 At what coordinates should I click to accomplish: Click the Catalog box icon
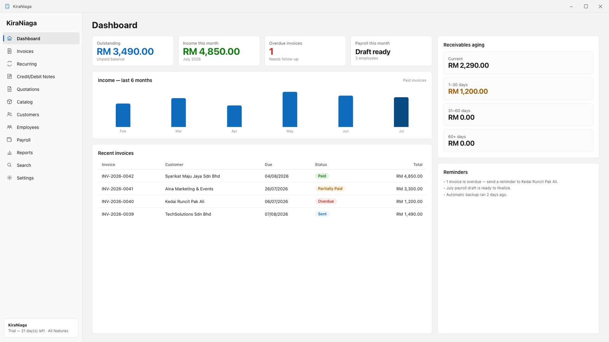[10, 102]
